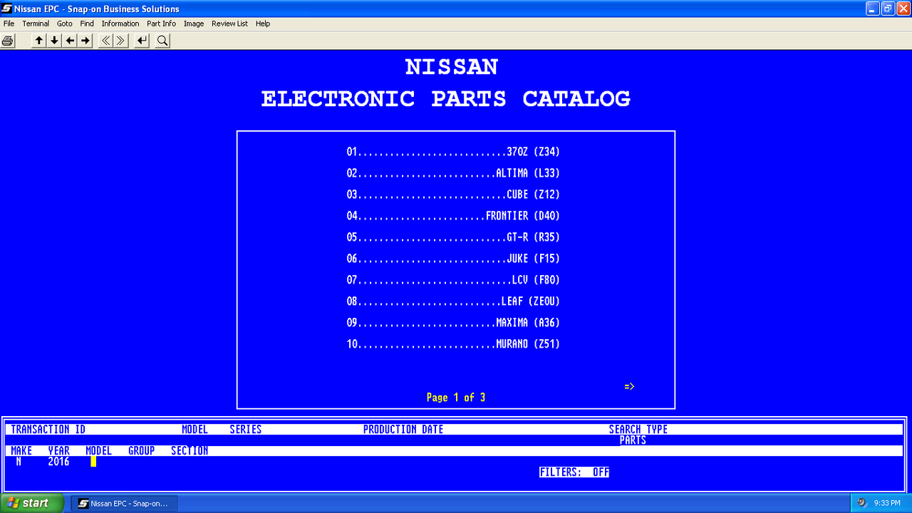Select model 03 CUBE (Z12)
912x513 pixels.
pos(454,195)
